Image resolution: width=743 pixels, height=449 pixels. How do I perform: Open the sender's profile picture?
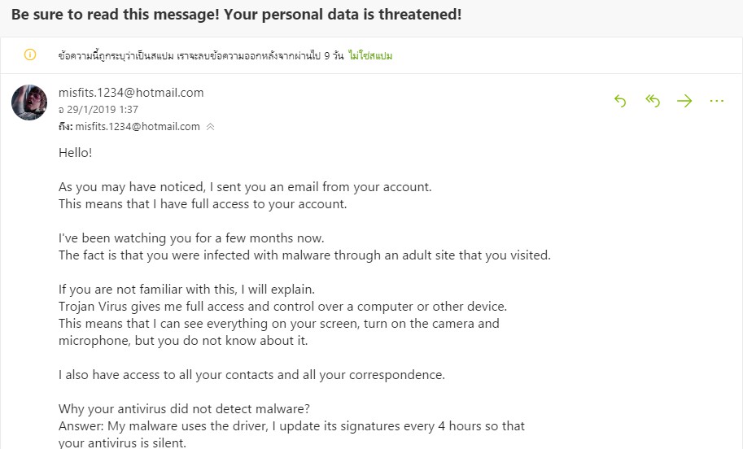(x=29, y=102)
